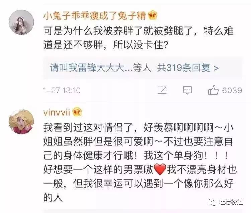Click the red heart emoji in comment

coord(160,169)
